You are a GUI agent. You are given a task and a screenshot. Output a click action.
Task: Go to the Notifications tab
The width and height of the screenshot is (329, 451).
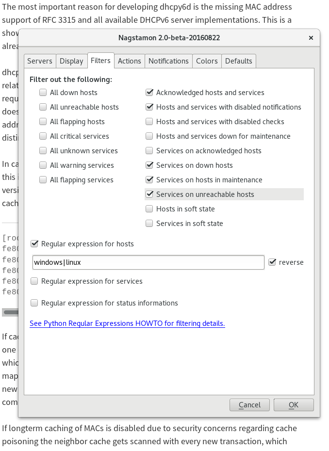(168, 61)
